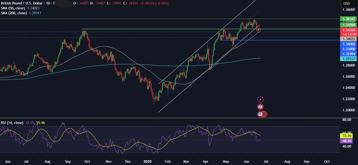Open the flash news lightning icon
358x165 pixels.
[x=260, y=100]
